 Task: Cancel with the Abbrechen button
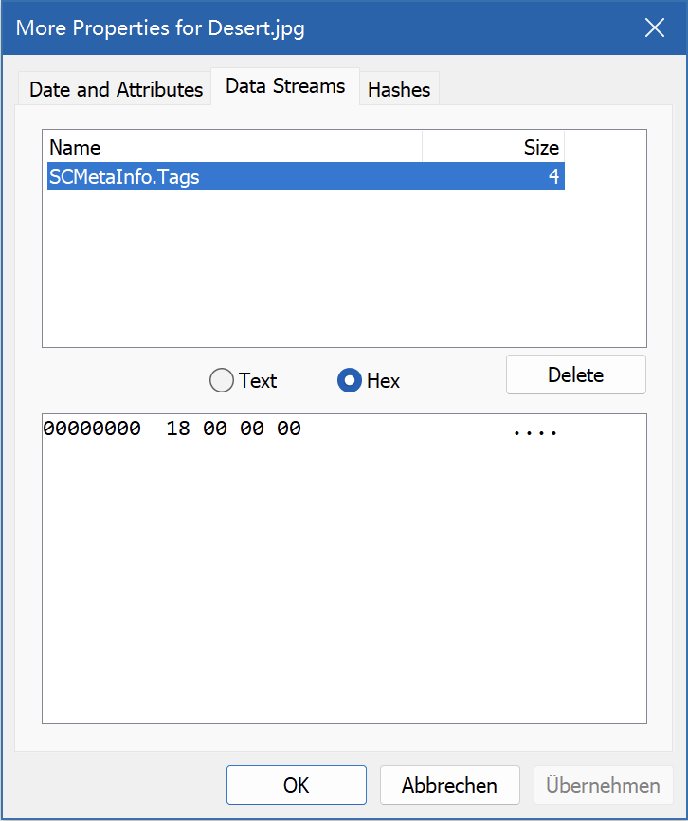pos(449,785)
